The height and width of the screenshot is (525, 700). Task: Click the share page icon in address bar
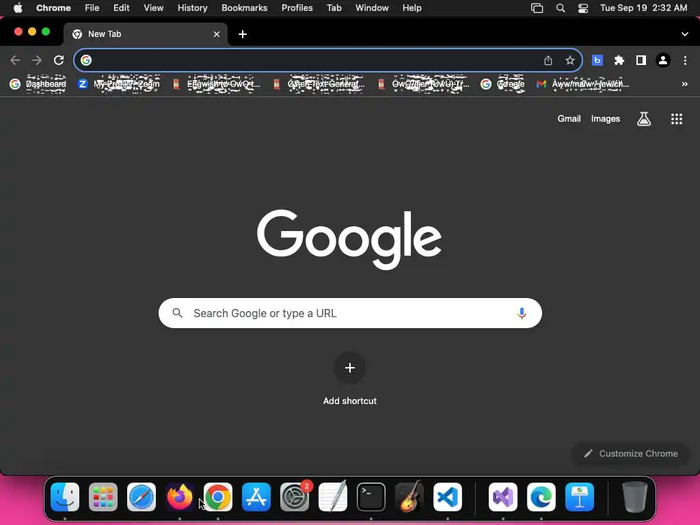(x=548, y=60)
